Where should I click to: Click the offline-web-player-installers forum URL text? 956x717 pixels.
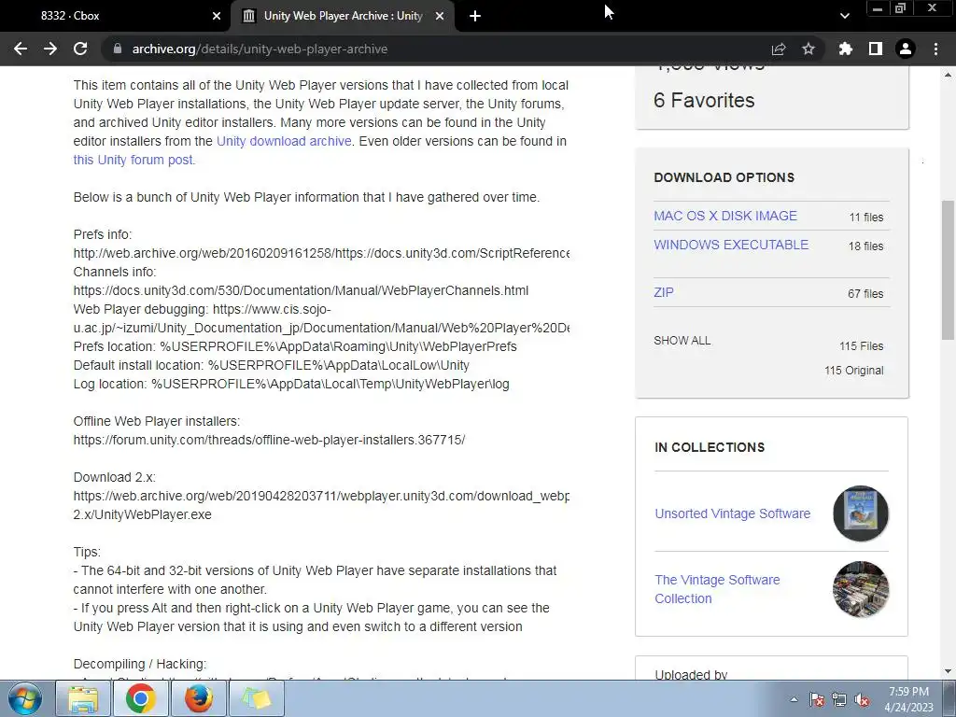[x=269, y=440]
